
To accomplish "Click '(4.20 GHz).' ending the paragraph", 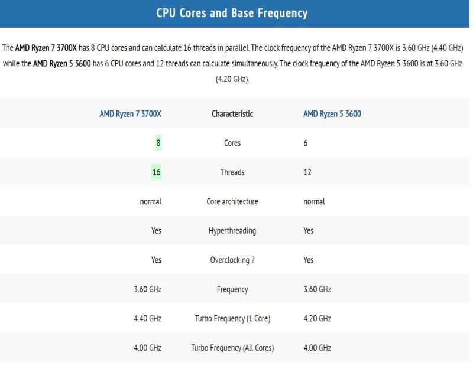I will [x=232, y=79].
